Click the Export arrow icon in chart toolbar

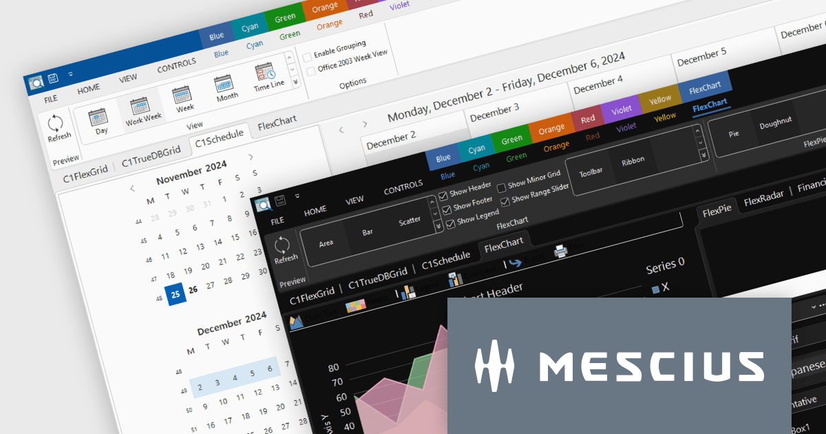click(514, 262)
